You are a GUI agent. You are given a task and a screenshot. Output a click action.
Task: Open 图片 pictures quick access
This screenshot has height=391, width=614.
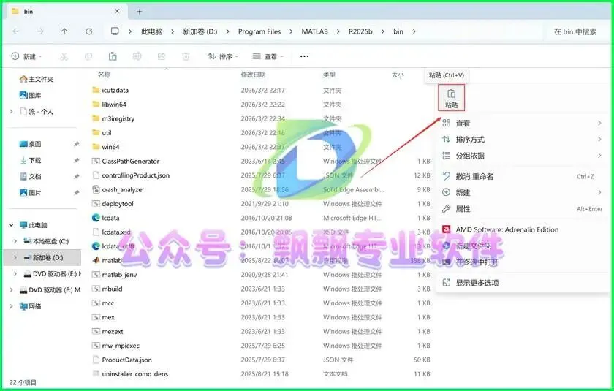[31, 192]
